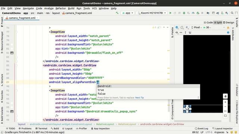The height and width of the screenshot is (134, 239).
Task: Open the Build menu
Action: (71, 8)
